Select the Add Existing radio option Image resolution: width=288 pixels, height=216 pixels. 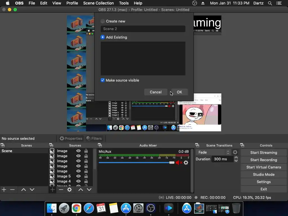point(103,37)
